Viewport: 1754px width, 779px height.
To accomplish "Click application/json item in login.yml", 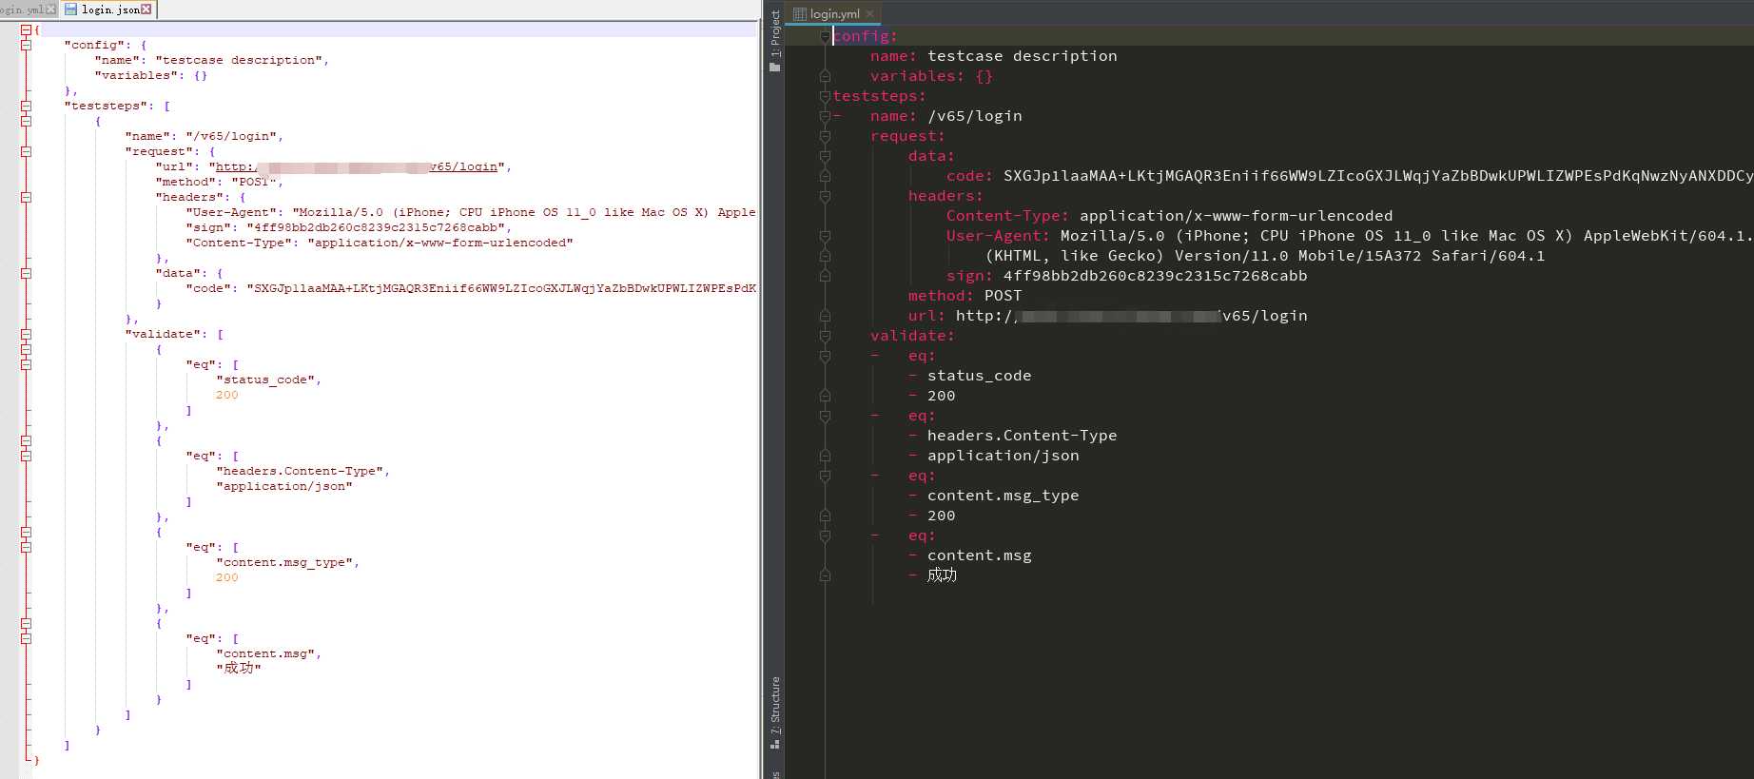I will (x=1003, y=456).
